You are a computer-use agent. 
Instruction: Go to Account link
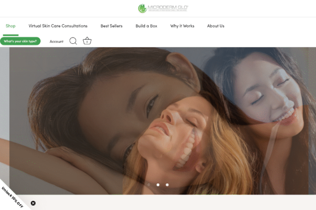click(56, 41)
